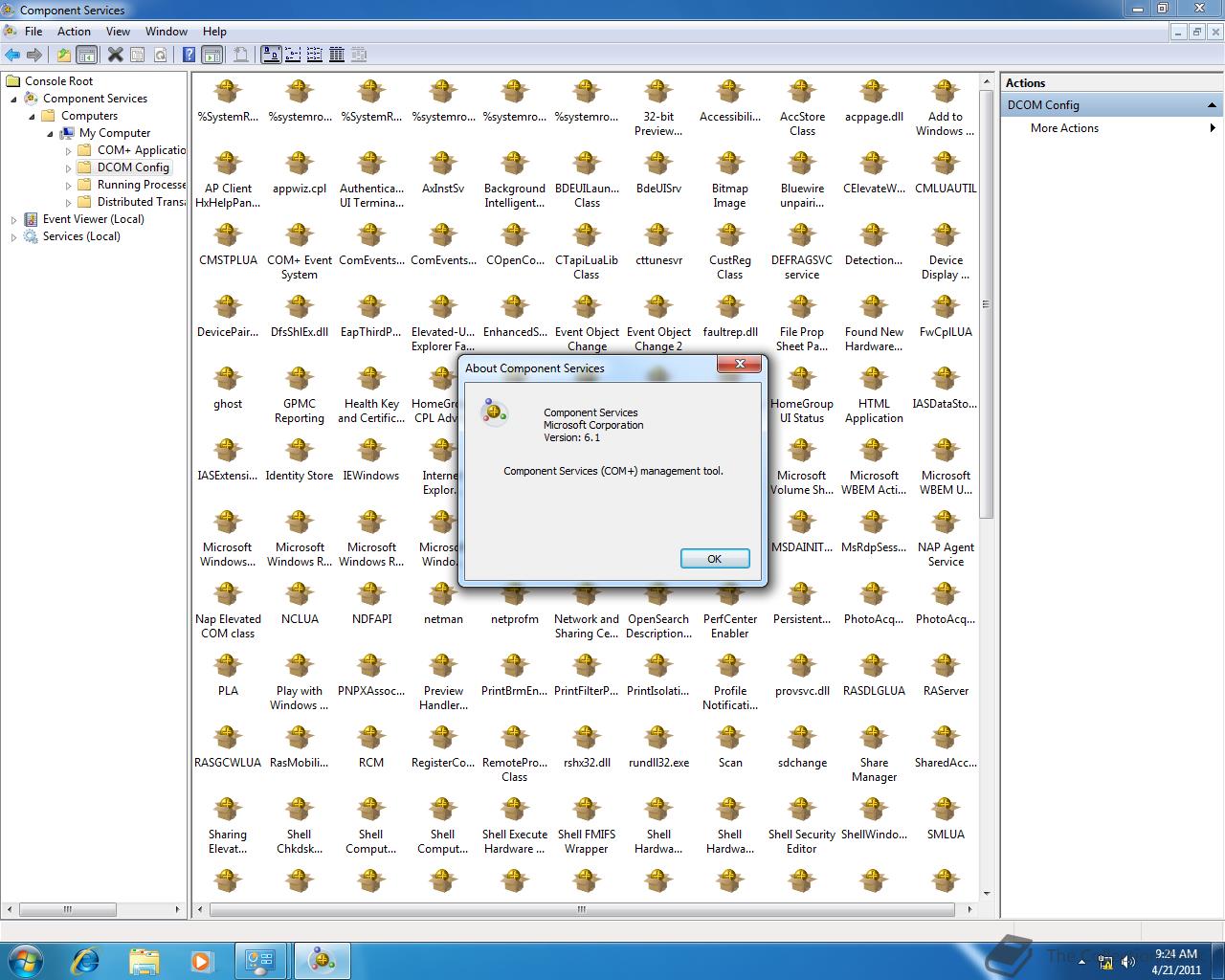The height and width of the screenshot is (980, 1225).
Task: Click the Forward arrow toolbar button
Action: [x=34, y=55]
